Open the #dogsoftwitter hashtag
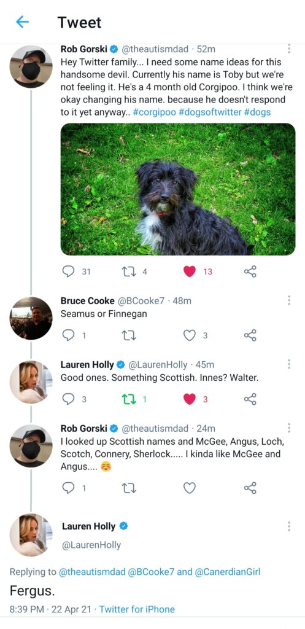Image resolution: width=305 pixels, height=629 pixels. [210, 112]
